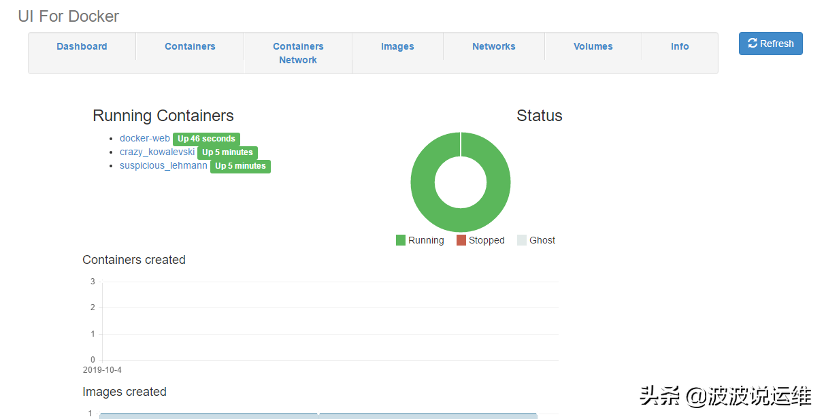Viewport: 824px width, 419px height.
Task: Click the blue Images created chart bar
Action: pos(318,416)
